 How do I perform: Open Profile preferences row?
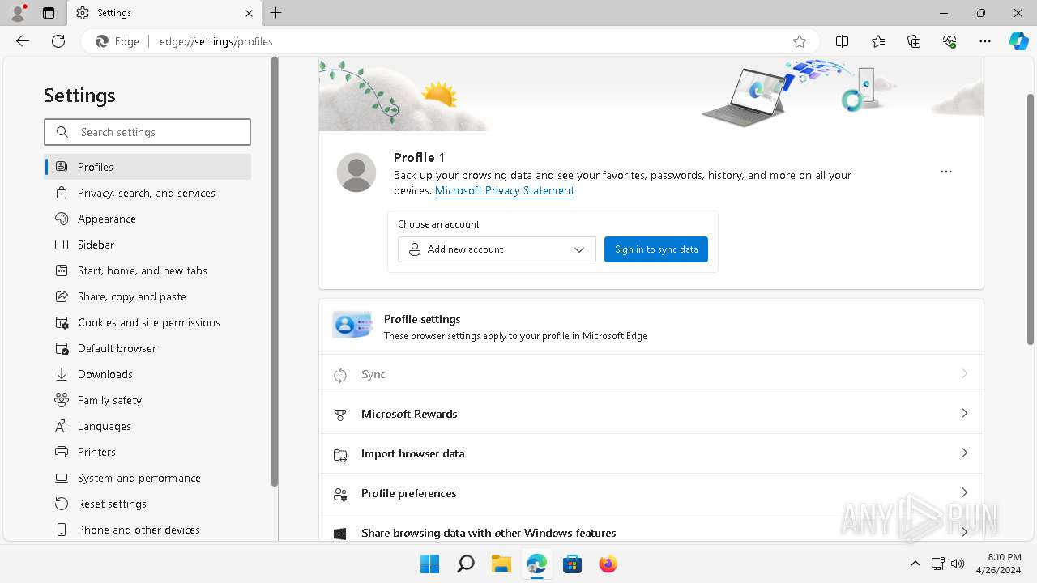coord(651,493)
